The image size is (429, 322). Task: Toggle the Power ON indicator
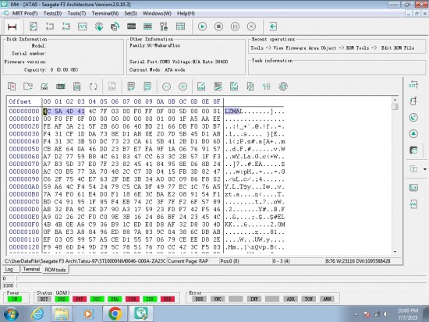pos(15,299)
